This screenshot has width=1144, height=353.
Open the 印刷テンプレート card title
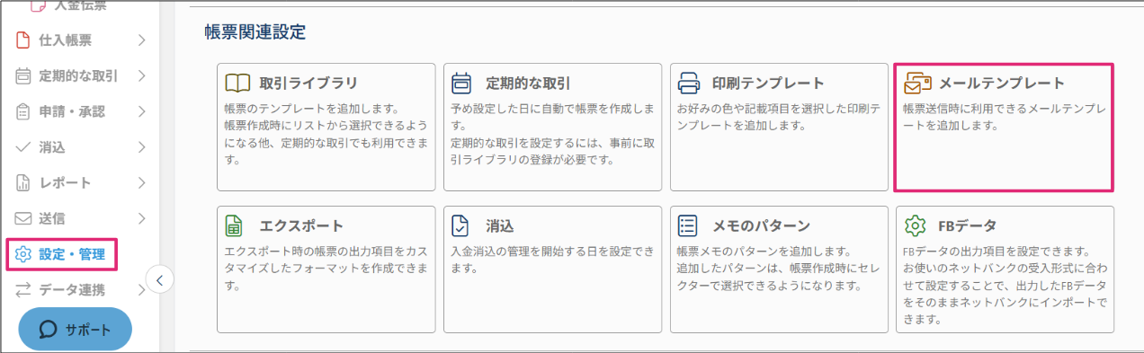pyautogui.click(x=768, y=84)
